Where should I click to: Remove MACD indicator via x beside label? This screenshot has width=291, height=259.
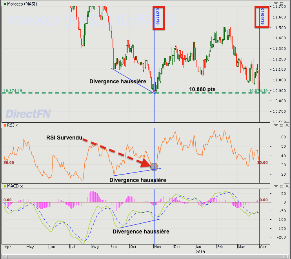coord(22,186)
